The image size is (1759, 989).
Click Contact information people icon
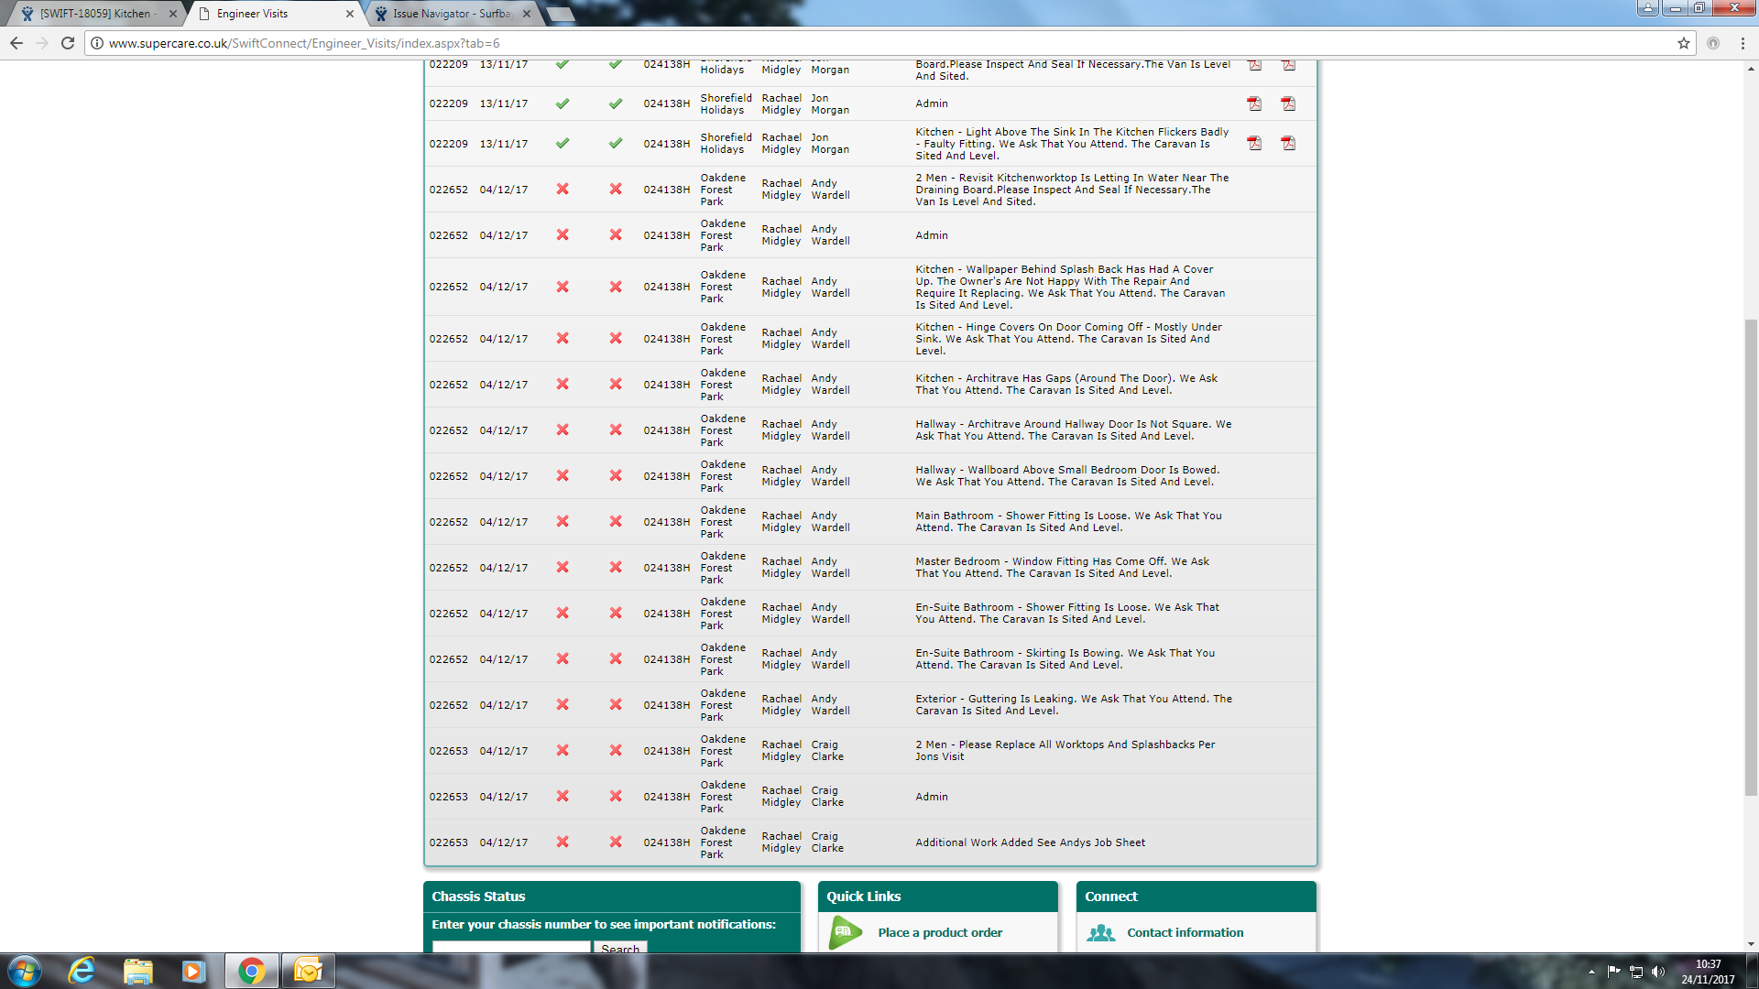click(1101, 932)
